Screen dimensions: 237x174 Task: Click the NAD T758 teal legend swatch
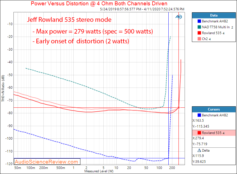point(199,27)
